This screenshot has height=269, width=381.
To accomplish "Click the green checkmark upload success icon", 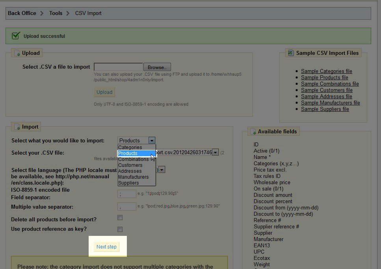I will click(16, 36).
